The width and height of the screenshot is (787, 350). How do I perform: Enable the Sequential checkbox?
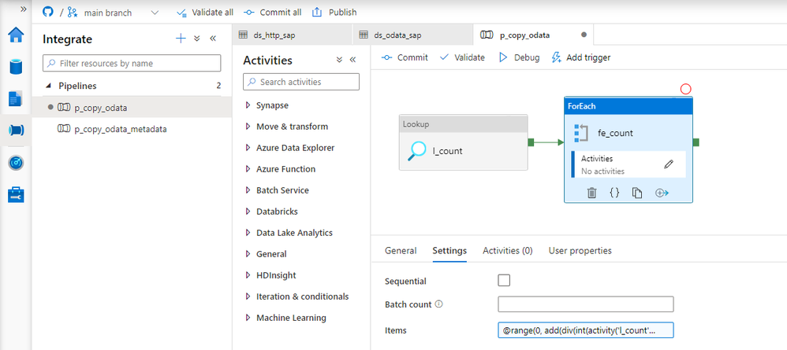[x=504, y=281]
